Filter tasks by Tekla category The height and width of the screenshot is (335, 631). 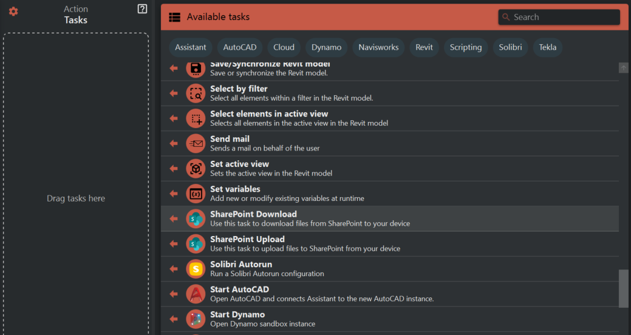pyautogui.click(x=548, y=47)
